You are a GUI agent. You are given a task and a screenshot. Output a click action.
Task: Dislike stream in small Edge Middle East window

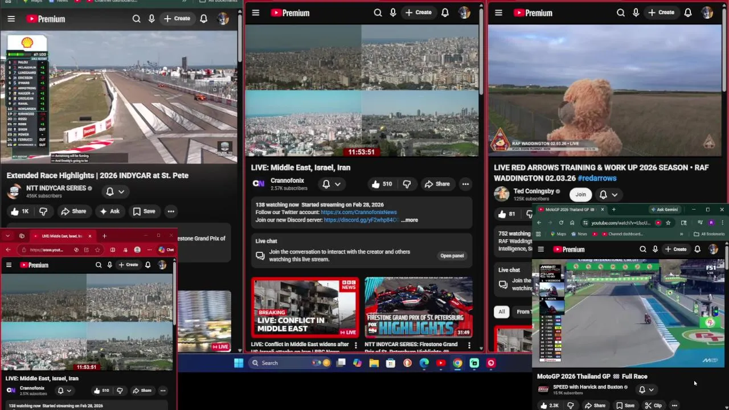point(120,391)
